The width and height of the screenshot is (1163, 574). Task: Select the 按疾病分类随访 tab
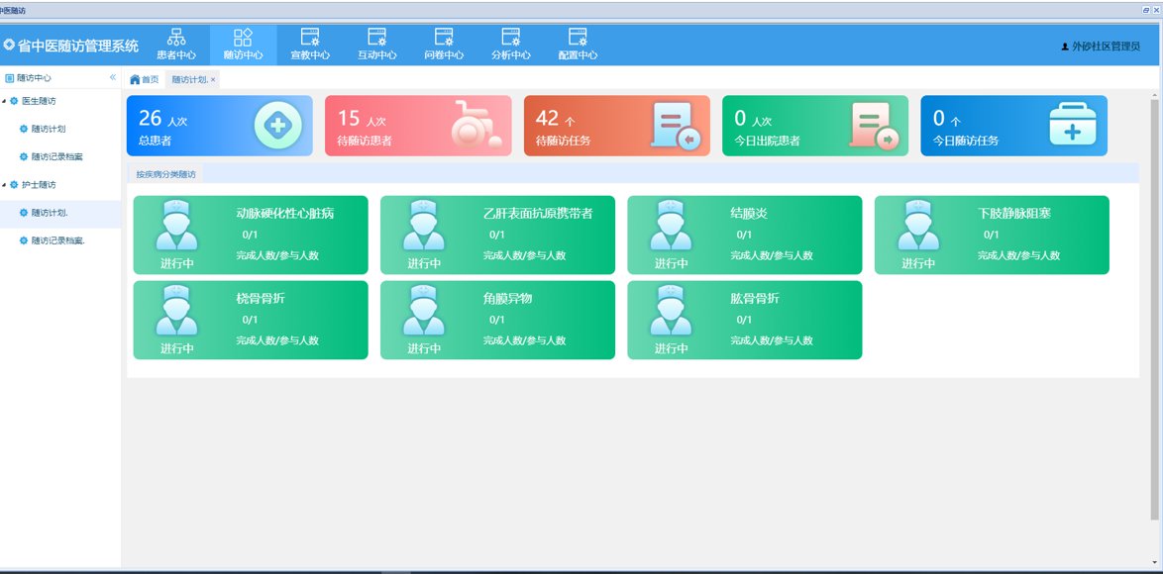coord(165,174)
